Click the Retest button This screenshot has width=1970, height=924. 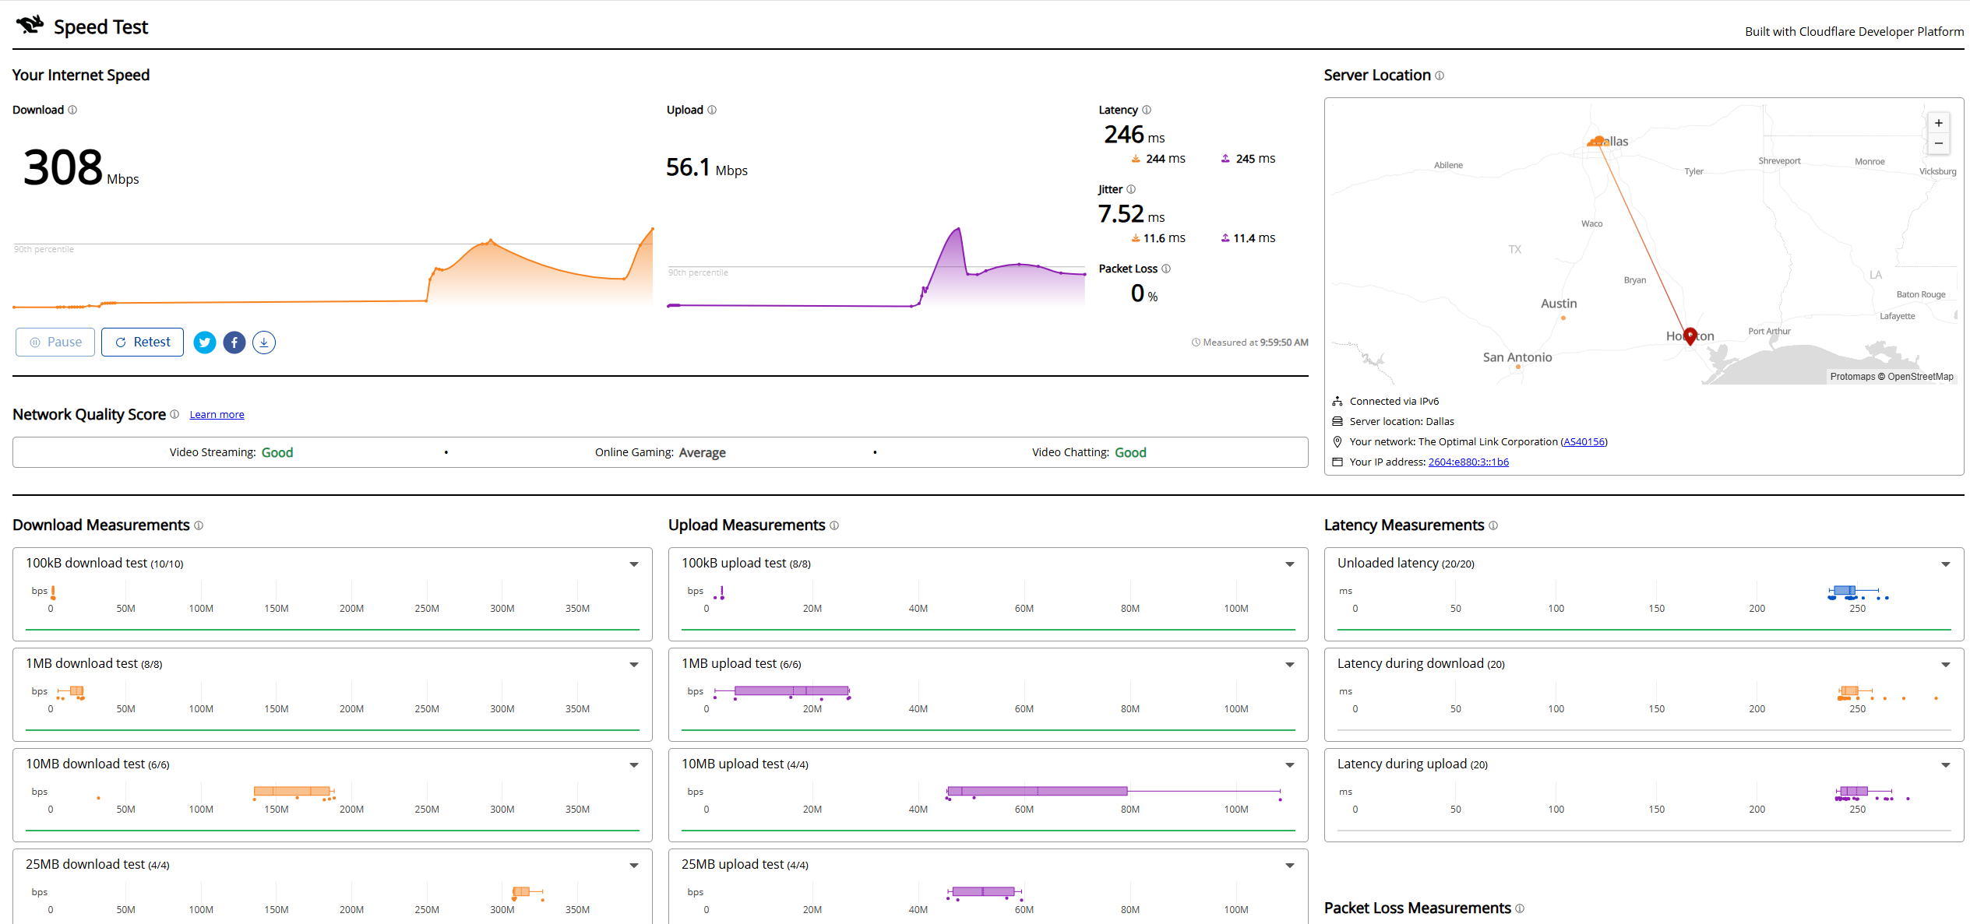tap(143, 343)
